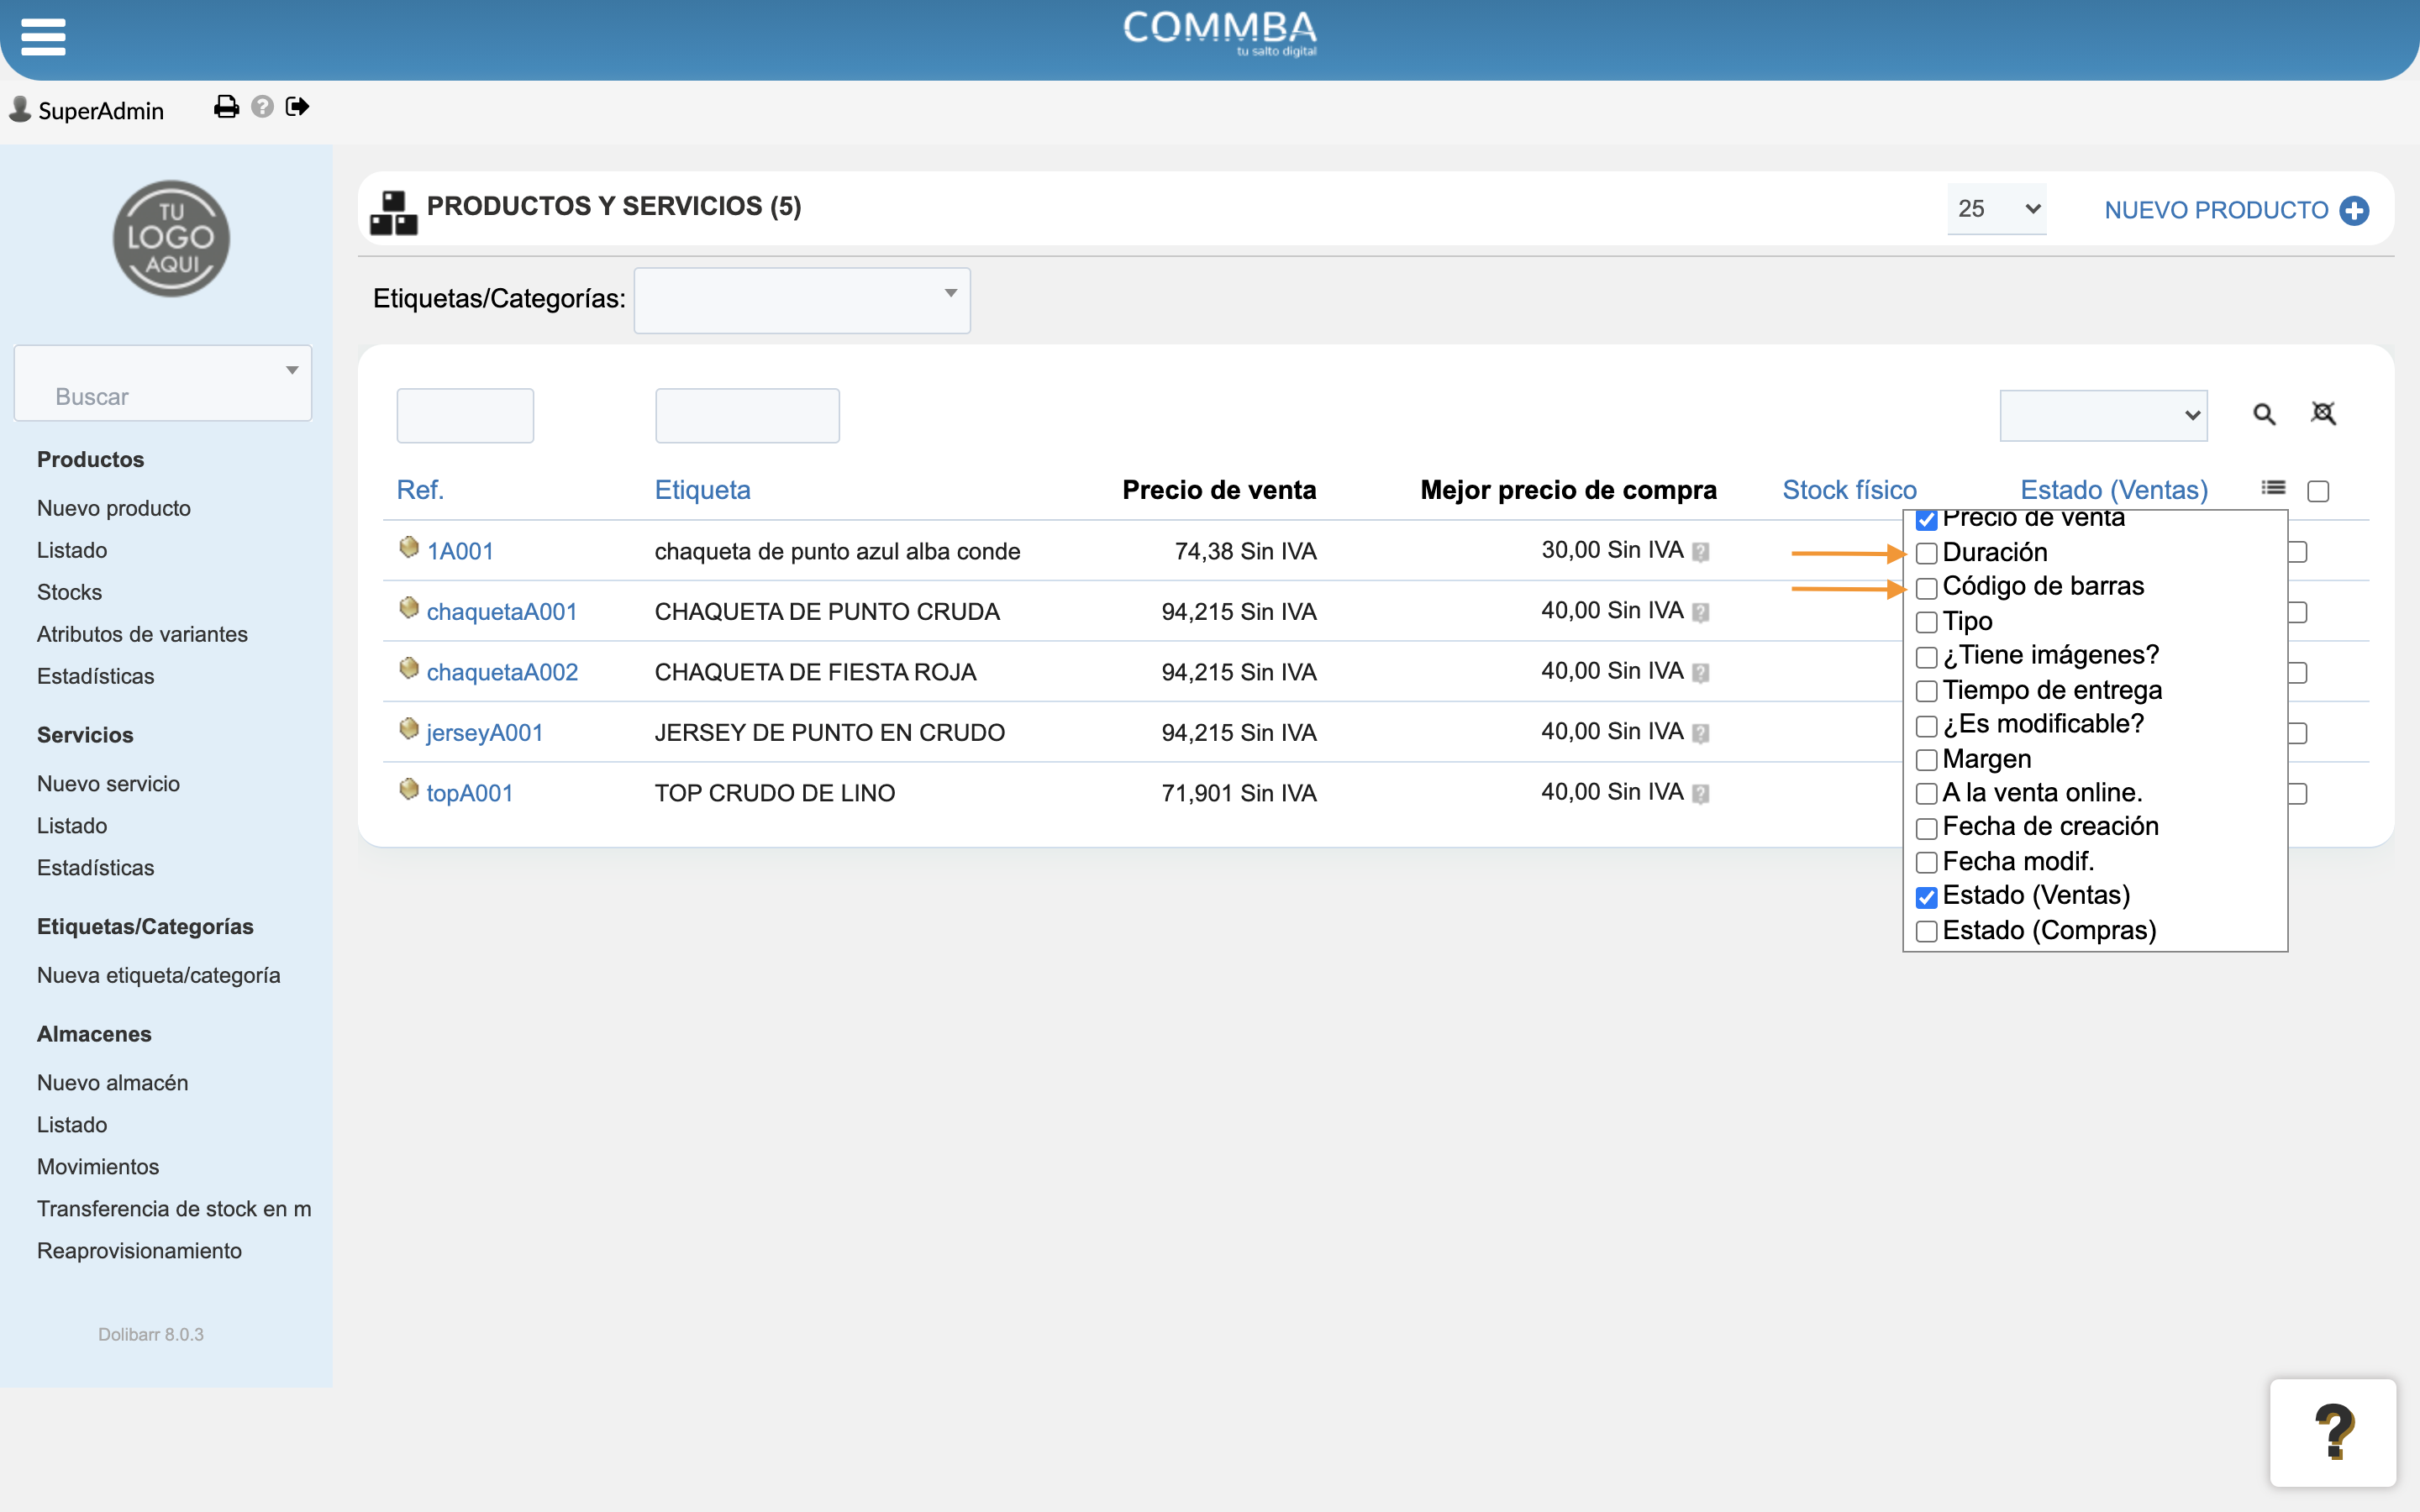Open the 25 rows-per-page dropdown
Image resolution: width=2420 pixels, height=1512 pixels.
[1996, 209]
